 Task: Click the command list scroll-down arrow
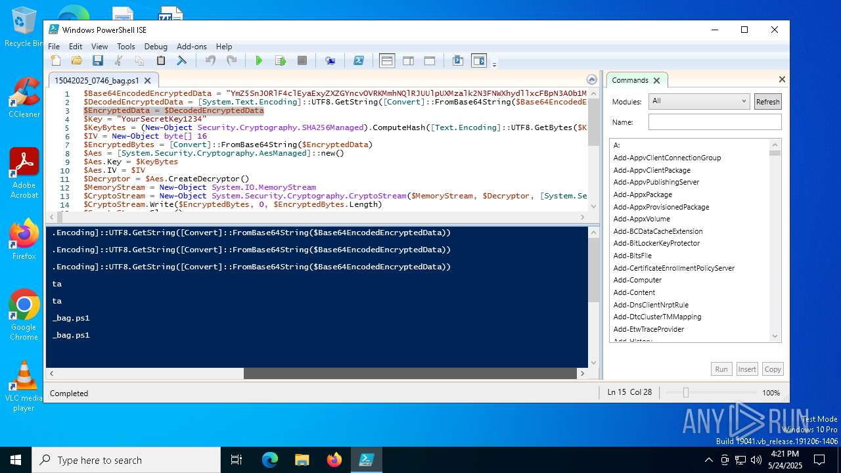[775, 336]
